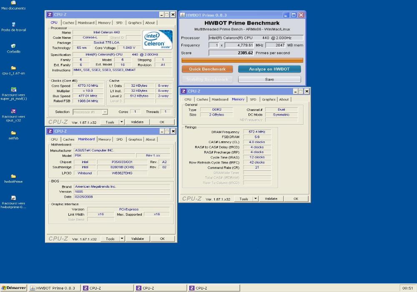Start the Quick Benchmark in HWBOT Prime
Screen dimensions: 417x292
207,69
